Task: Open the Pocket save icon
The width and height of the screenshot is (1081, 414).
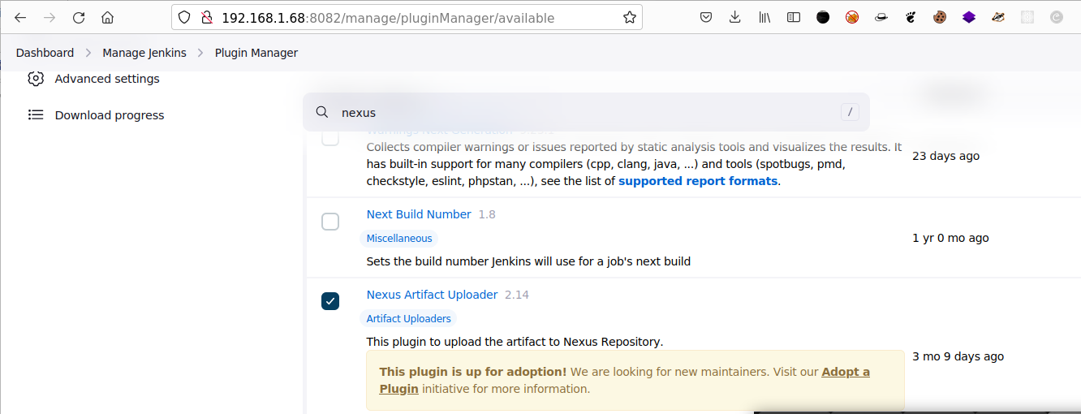Action: coord(706,17)
